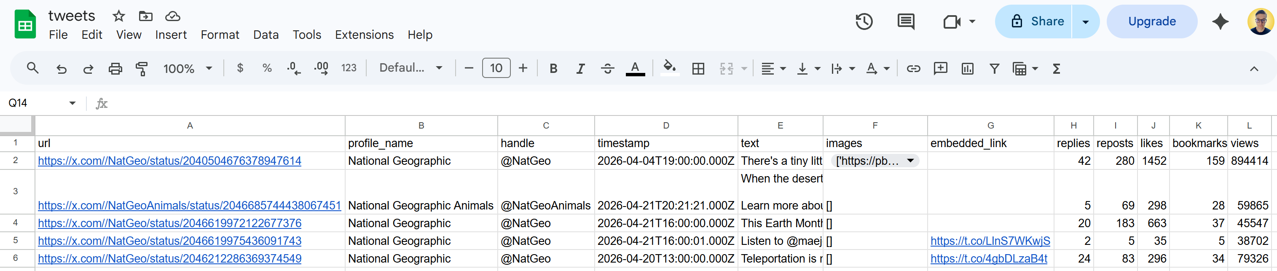Open the Gemini sparkle icon
This screenshot has width=1277, height=271.
click(x=1220, y=21)
